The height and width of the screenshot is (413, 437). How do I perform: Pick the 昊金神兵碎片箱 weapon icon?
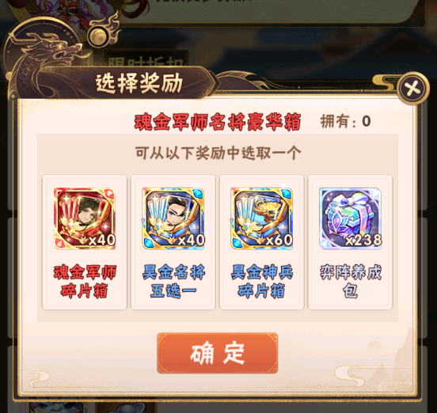[x=262, y=218]
